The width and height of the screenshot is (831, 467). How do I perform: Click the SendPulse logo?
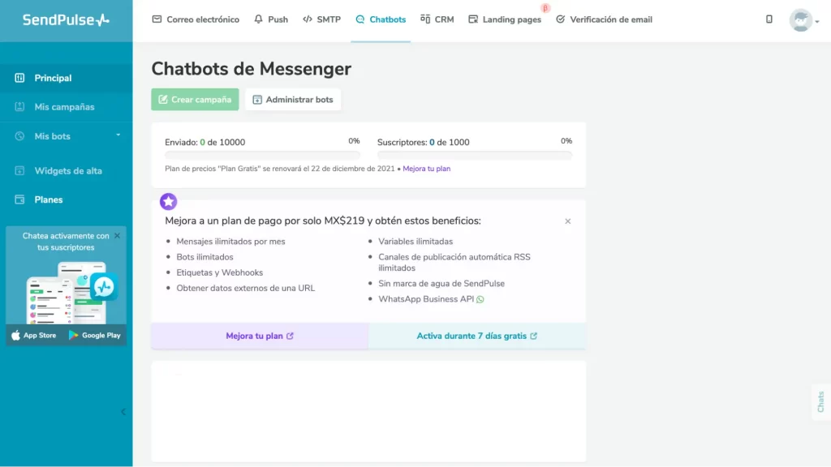(x=66, y=20)
